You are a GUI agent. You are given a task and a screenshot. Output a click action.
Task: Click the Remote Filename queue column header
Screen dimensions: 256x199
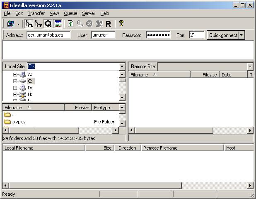point(182,148)
